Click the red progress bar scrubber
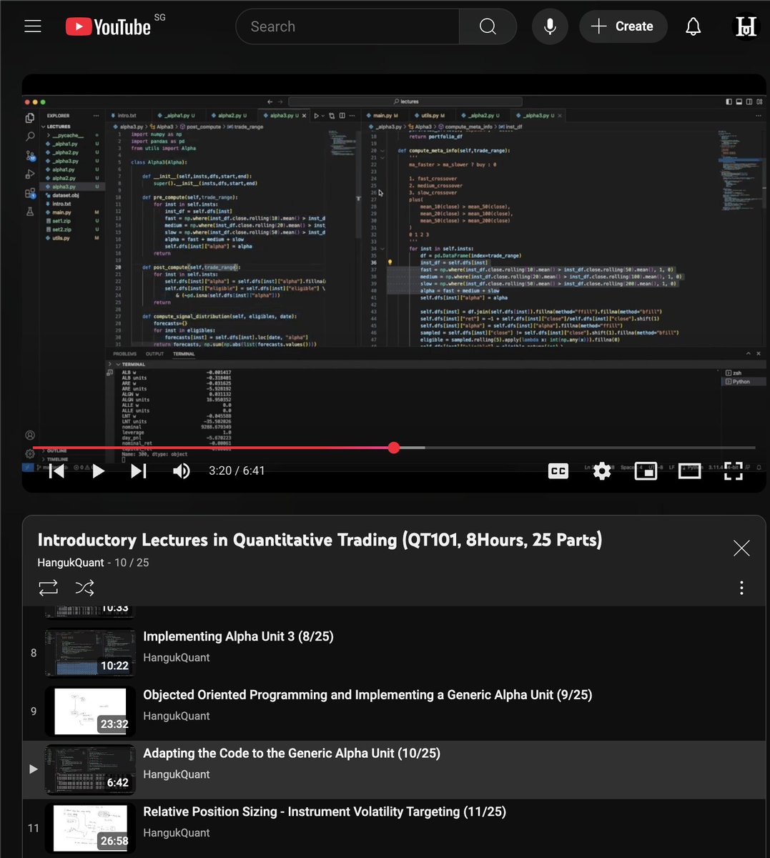Screen dimensions: 770x858 [394, 448]
